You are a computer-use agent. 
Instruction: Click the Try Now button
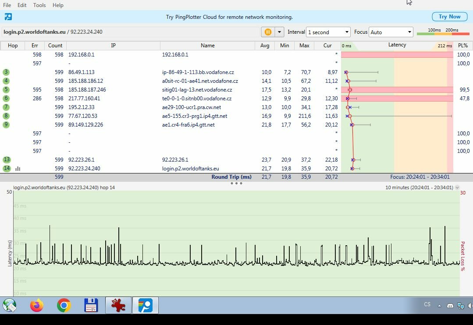tap(449, 17)
